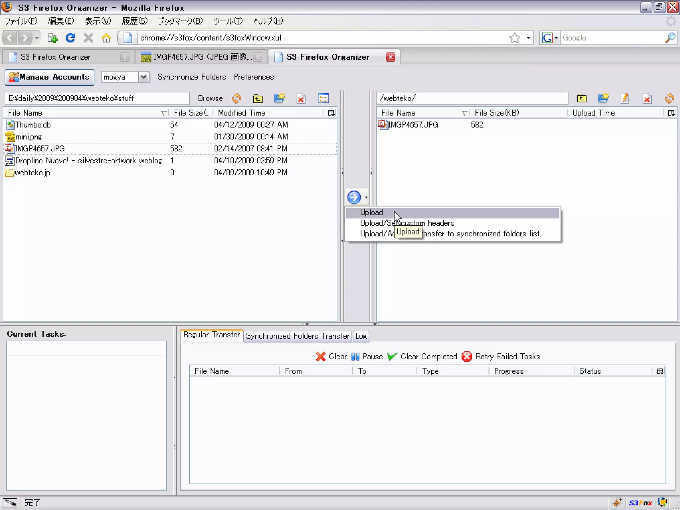The image size is (680, 510).
Task: Click the new tab toolbar icon
Action: (x=52, y=38)
